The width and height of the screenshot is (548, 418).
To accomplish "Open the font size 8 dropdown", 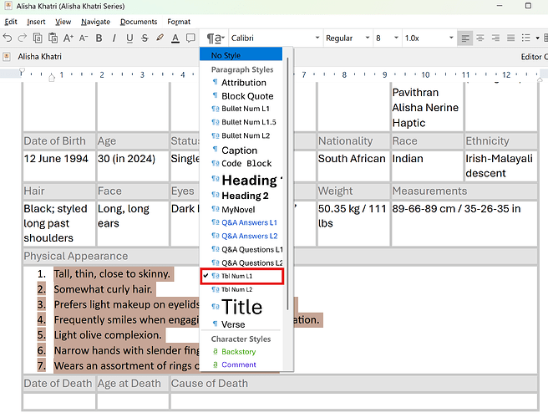I will coord(387,38).
